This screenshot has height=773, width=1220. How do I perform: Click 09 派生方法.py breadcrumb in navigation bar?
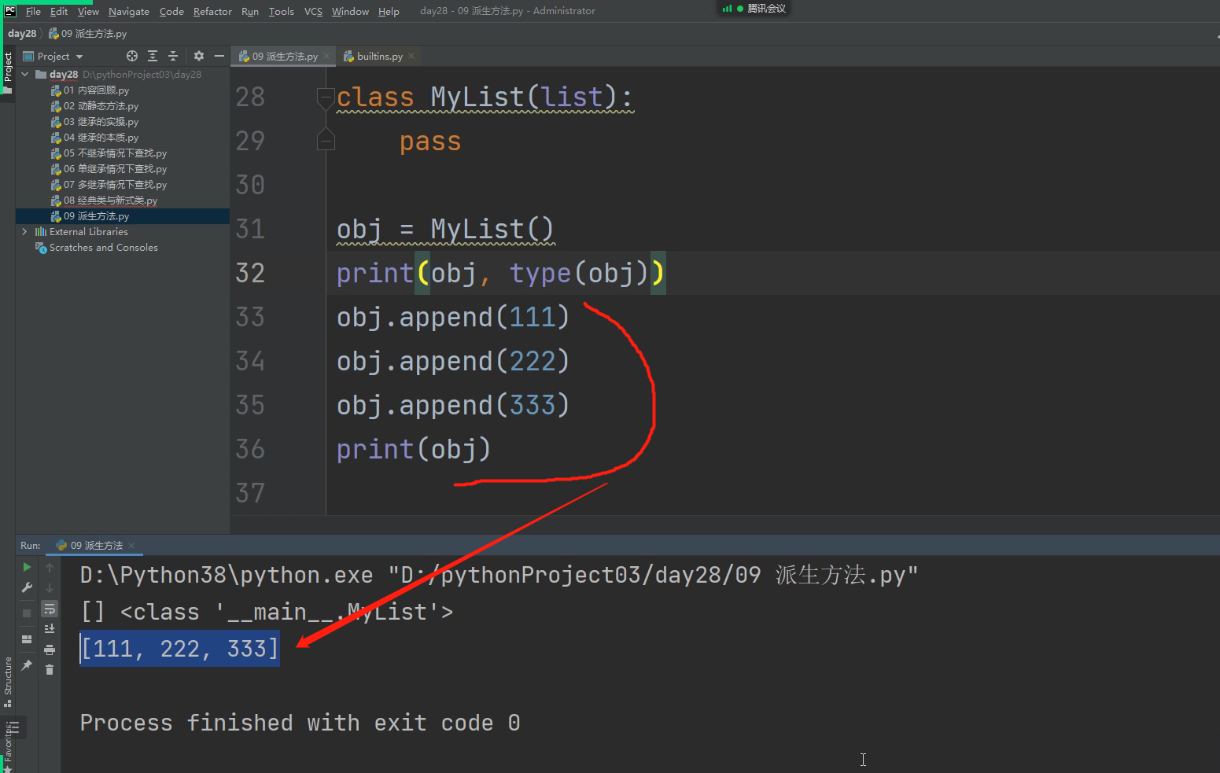87,34
